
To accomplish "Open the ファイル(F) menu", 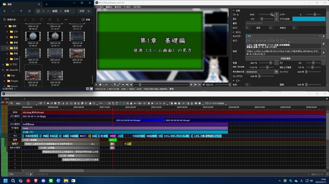I will (99, 7).
